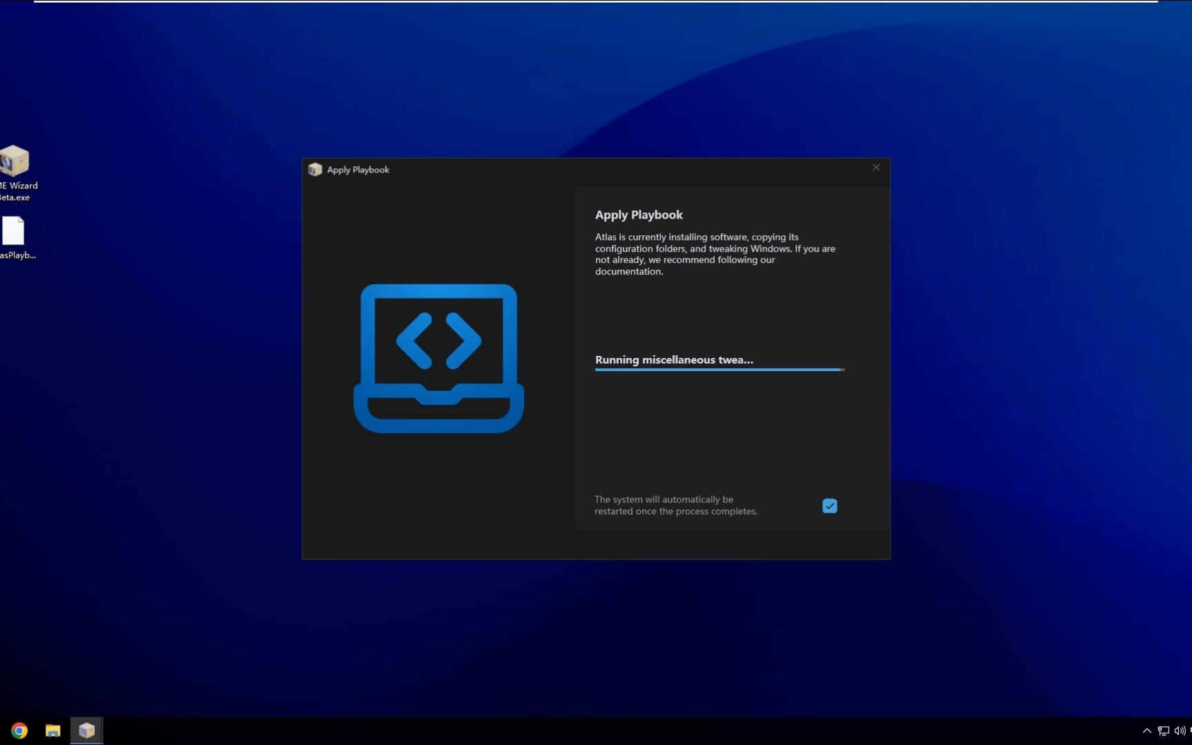The width and height of the screenshot is (1192, 745).
Task: Click the 'Running miscellaneous twea...' status text
Action: click(x=674, y=359)
